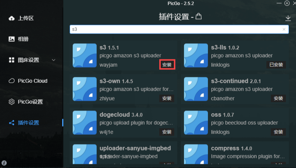Expand the image host settings chevron
The height and width of the screenshot is (168, 296).
click(x=54, y=60)
